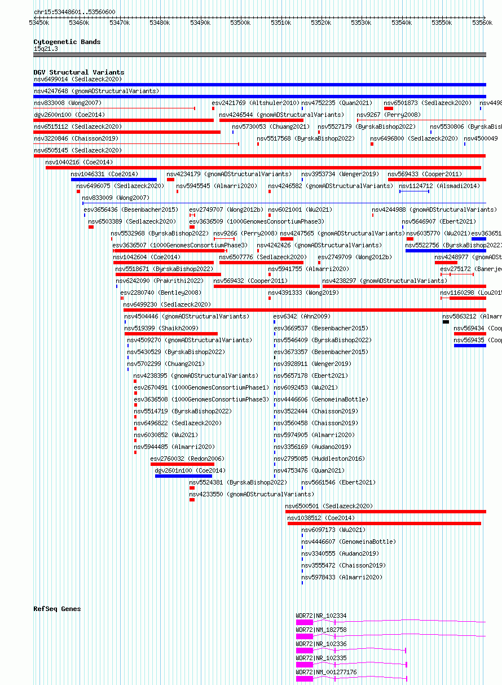Click the black bar under nsv5863212
502x685 pixels.
(446, 322)
